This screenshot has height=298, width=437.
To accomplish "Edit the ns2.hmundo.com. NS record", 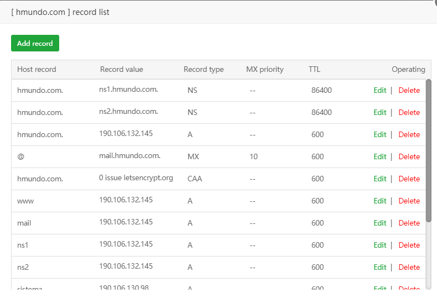I will tap(380, 112).
